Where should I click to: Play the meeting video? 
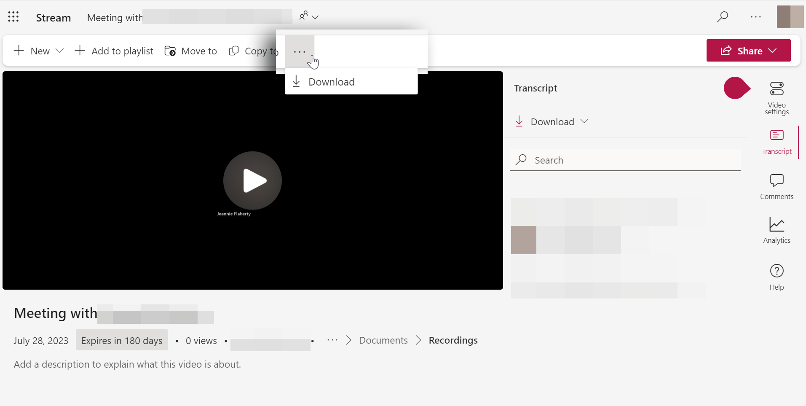252,180
